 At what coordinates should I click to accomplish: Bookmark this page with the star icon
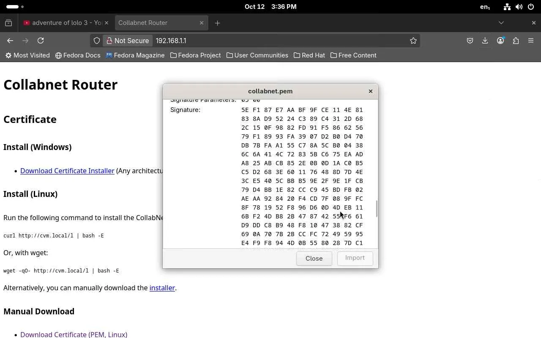pyautogui.click(x=413, y=41)
